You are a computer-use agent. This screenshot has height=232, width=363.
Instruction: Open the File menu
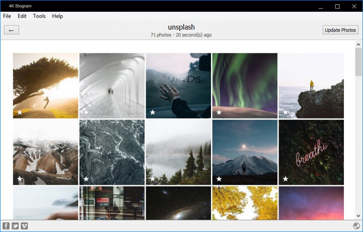point(7,16)
